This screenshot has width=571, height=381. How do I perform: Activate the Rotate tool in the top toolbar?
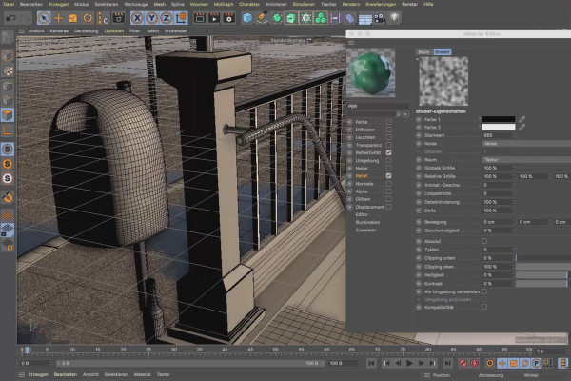88,18
